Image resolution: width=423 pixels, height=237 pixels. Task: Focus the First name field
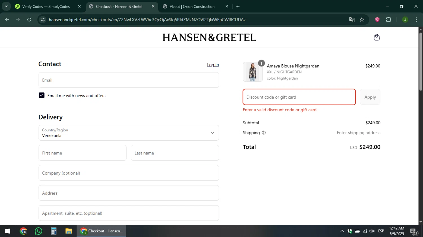point(82,153)
